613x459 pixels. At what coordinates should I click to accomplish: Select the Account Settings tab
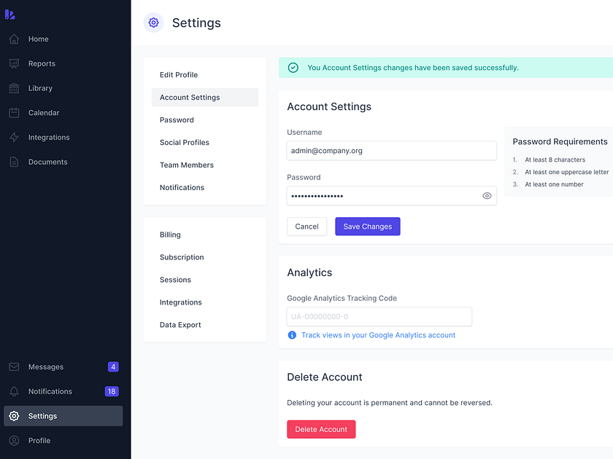coord(205,97)
